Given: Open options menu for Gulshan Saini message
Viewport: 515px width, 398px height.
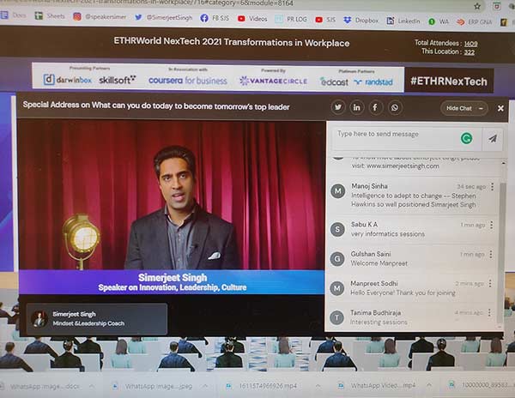Looking at the screenshot, I should pyautogui.click(x=491, y=254).
